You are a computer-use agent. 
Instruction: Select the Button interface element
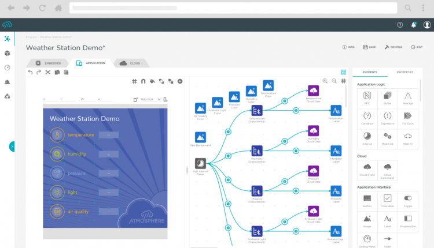[367, 201]
